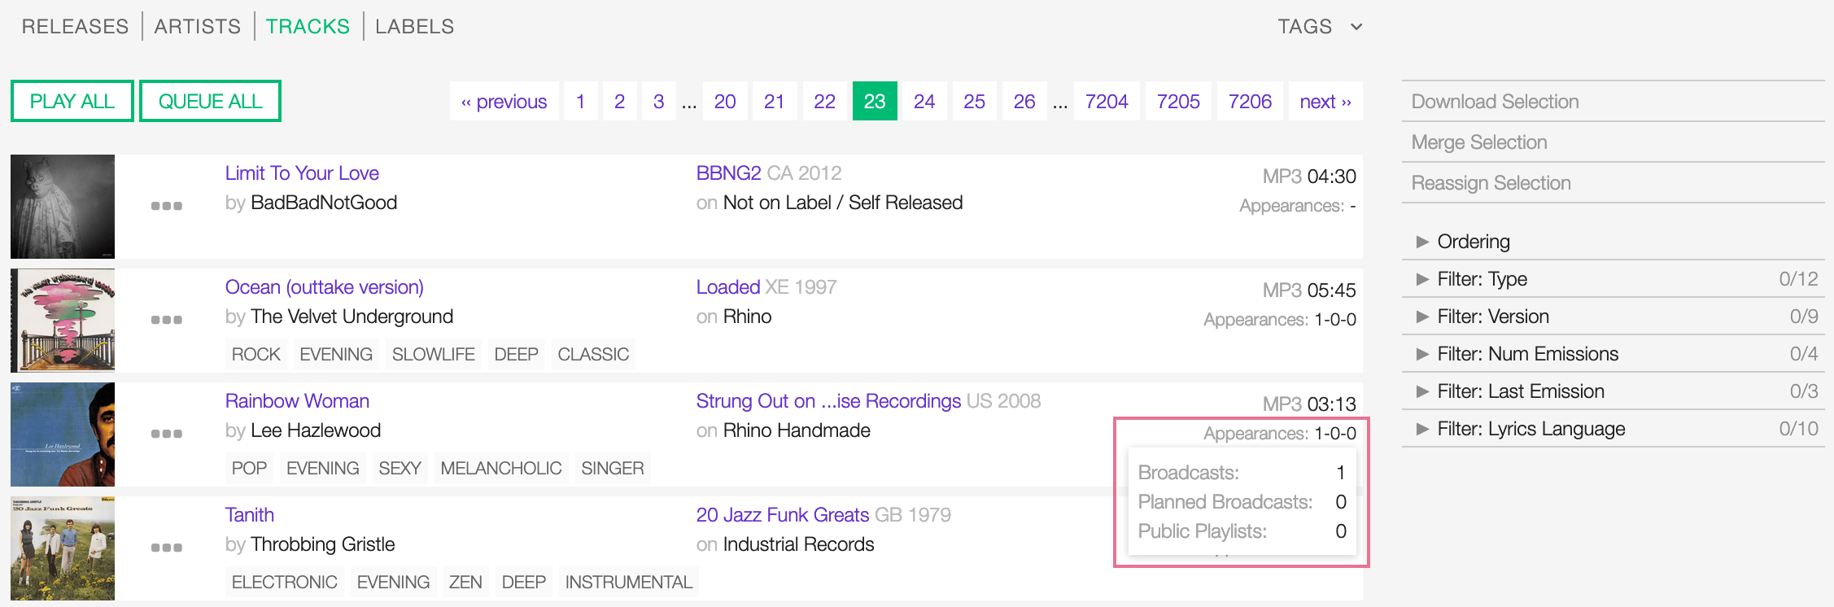Open the Tags dropdown
Screen dimensions: 1834x607
click(1320, 27)
